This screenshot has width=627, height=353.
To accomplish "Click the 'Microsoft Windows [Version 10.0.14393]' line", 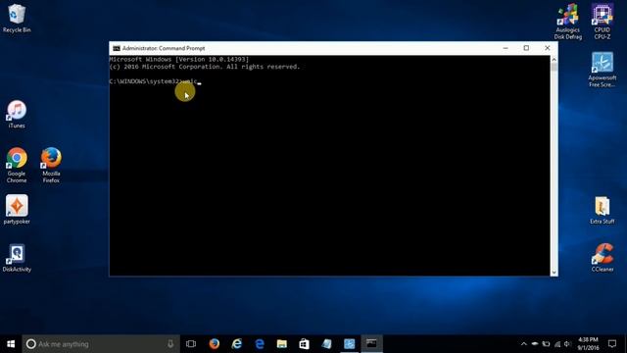I will tap(179, 59).
